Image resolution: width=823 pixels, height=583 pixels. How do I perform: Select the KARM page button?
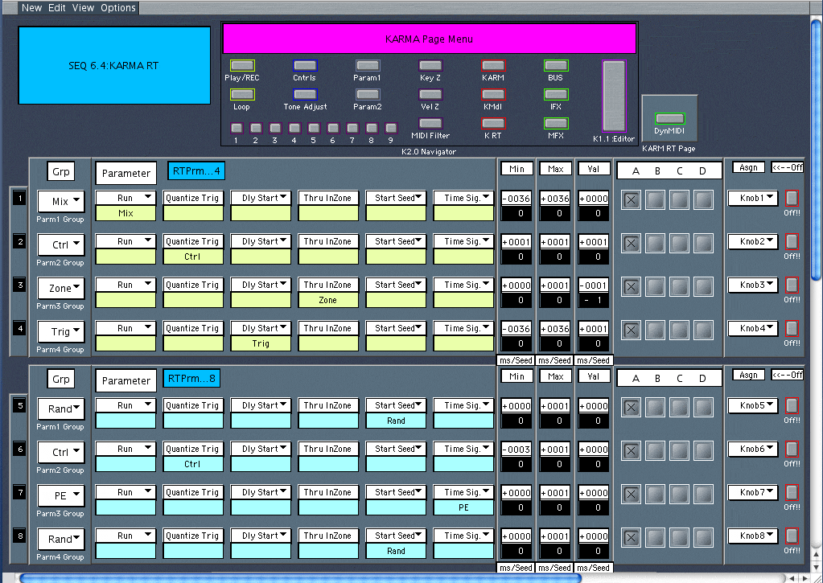(493, 66)
